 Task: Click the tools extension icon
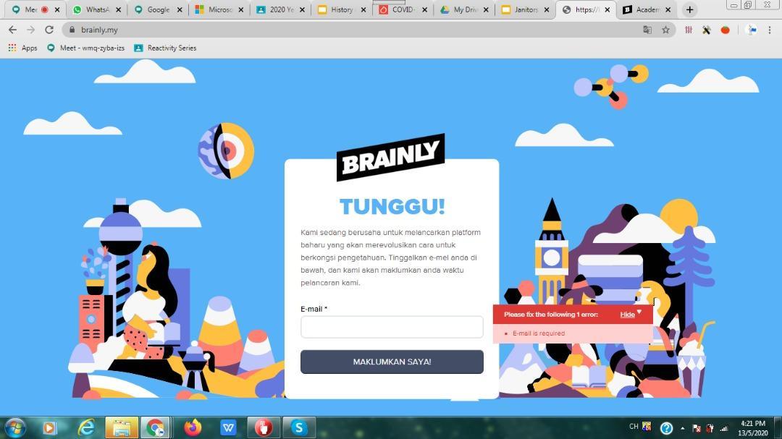pos(706,30)
